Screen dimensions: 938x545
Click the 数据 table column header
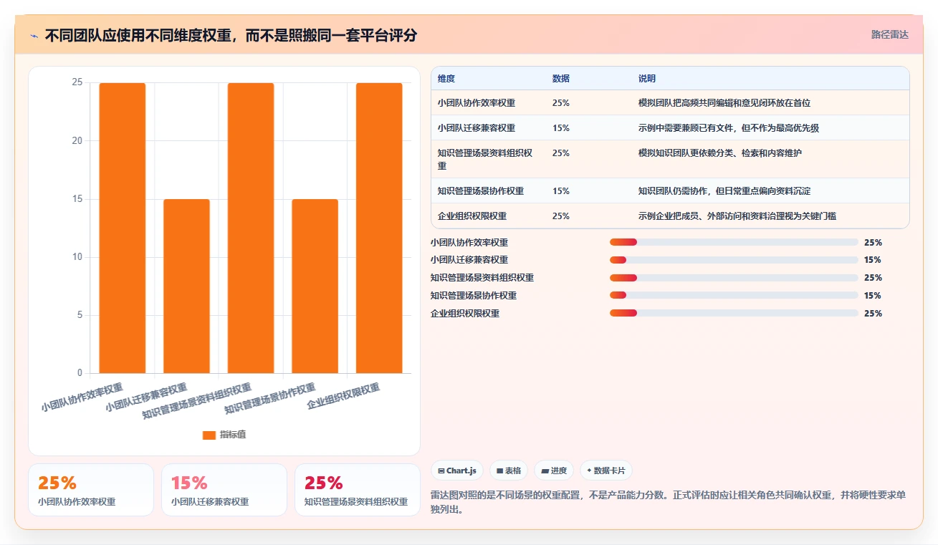[561, 79]
